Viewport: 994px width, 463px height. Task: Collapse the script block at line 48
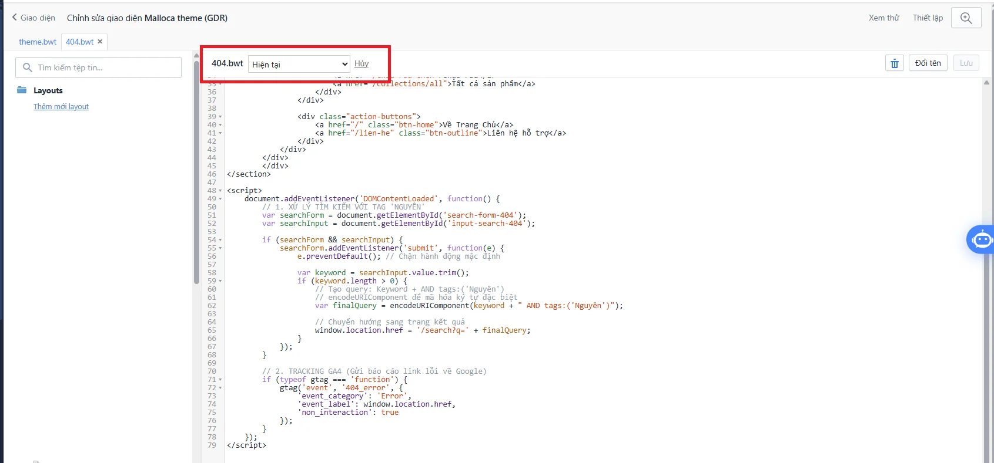coord(220,191)
